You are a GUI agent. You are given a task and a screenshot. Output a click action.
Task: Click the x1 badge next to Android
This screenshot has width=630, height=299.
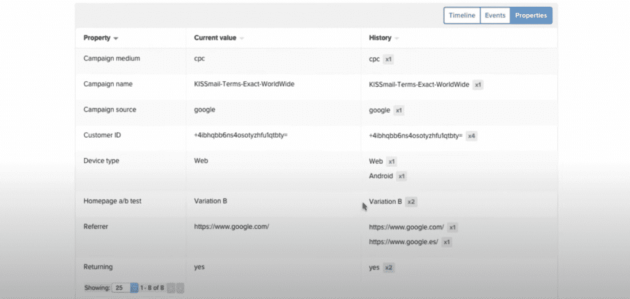click(401, 176)
